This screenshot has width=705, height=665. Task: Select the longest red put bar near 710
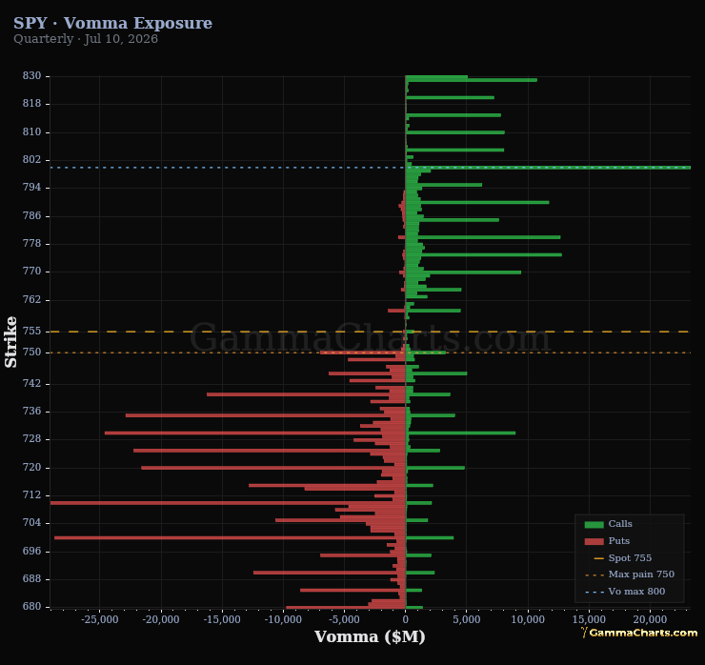coord(228,503)
